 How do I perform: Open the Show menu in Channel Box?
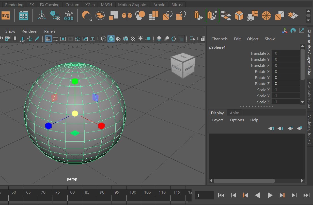[270, 39]
